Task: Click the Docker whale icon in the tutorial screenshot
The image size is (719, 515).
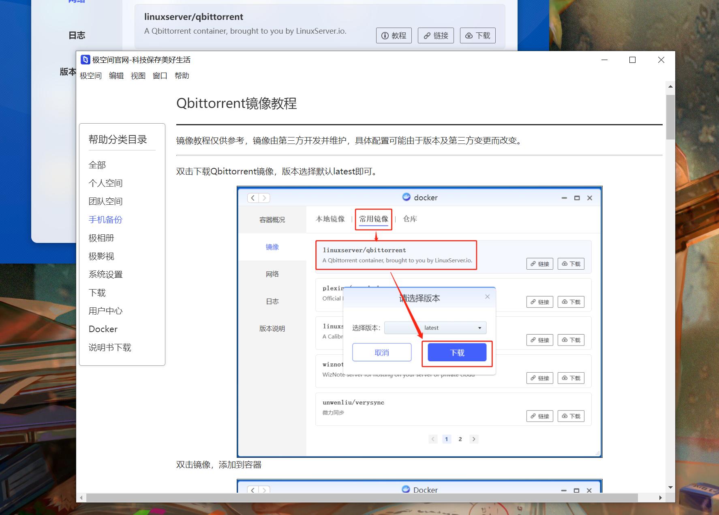Action: click(x=407, y=197)
